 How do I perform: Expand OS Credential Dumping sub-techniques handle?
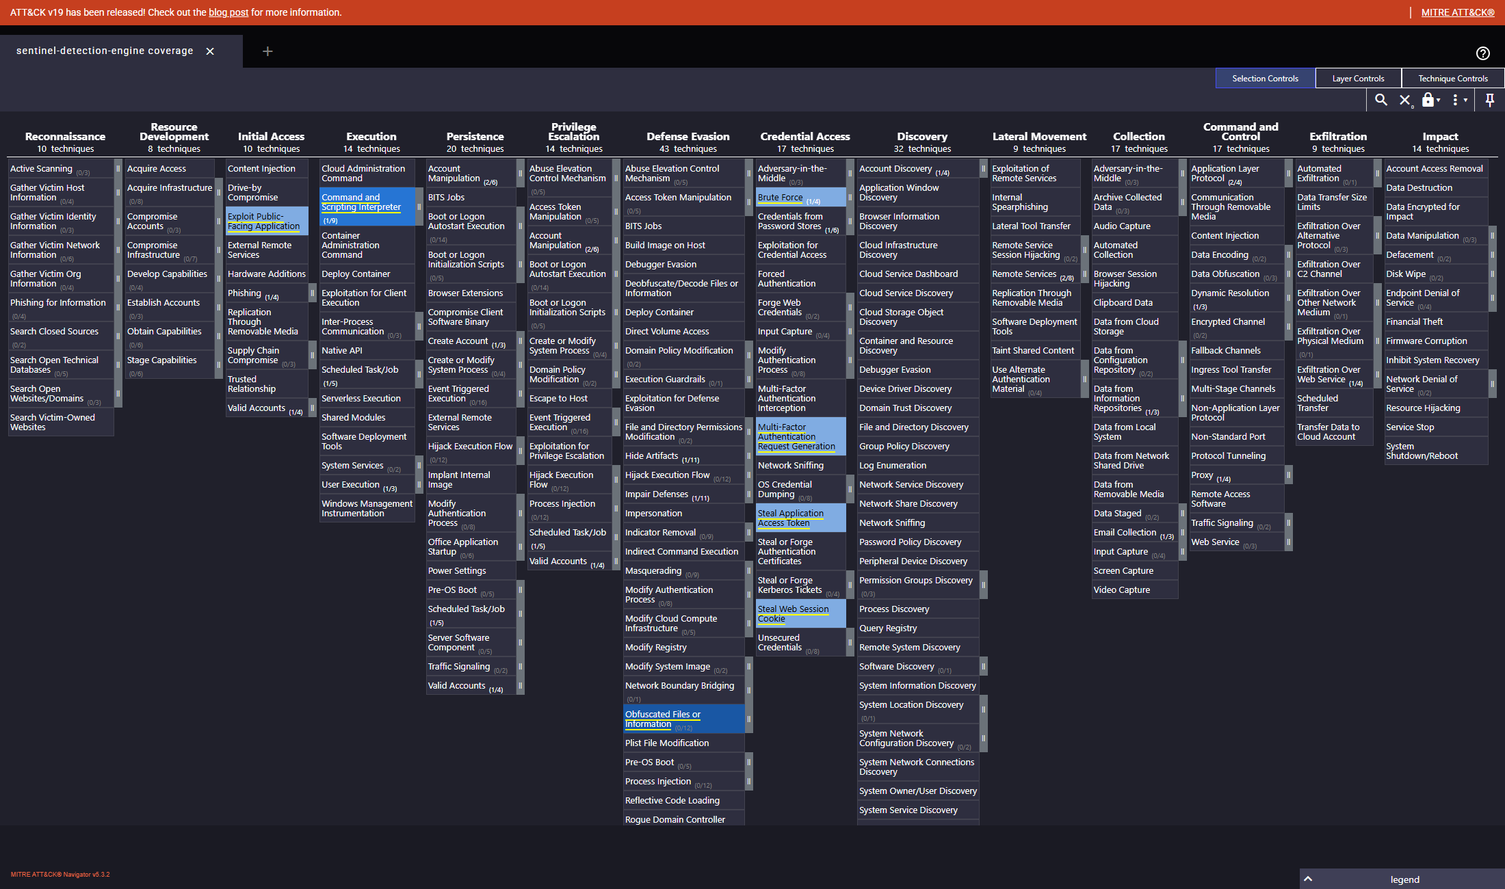850,489
